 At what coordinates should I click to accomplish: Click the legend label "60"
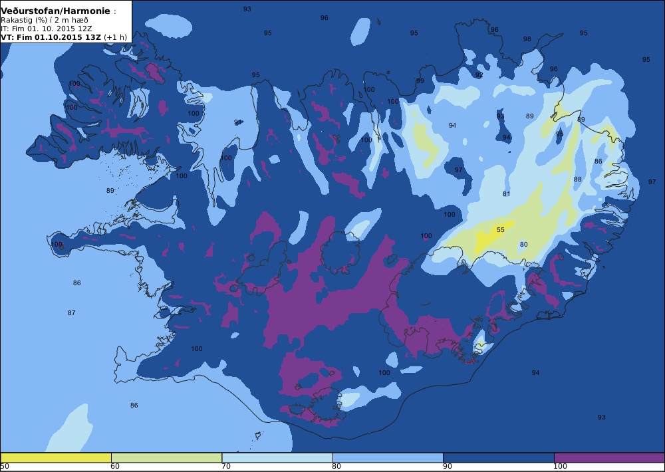pyautogui.click(x=115, y=467)
